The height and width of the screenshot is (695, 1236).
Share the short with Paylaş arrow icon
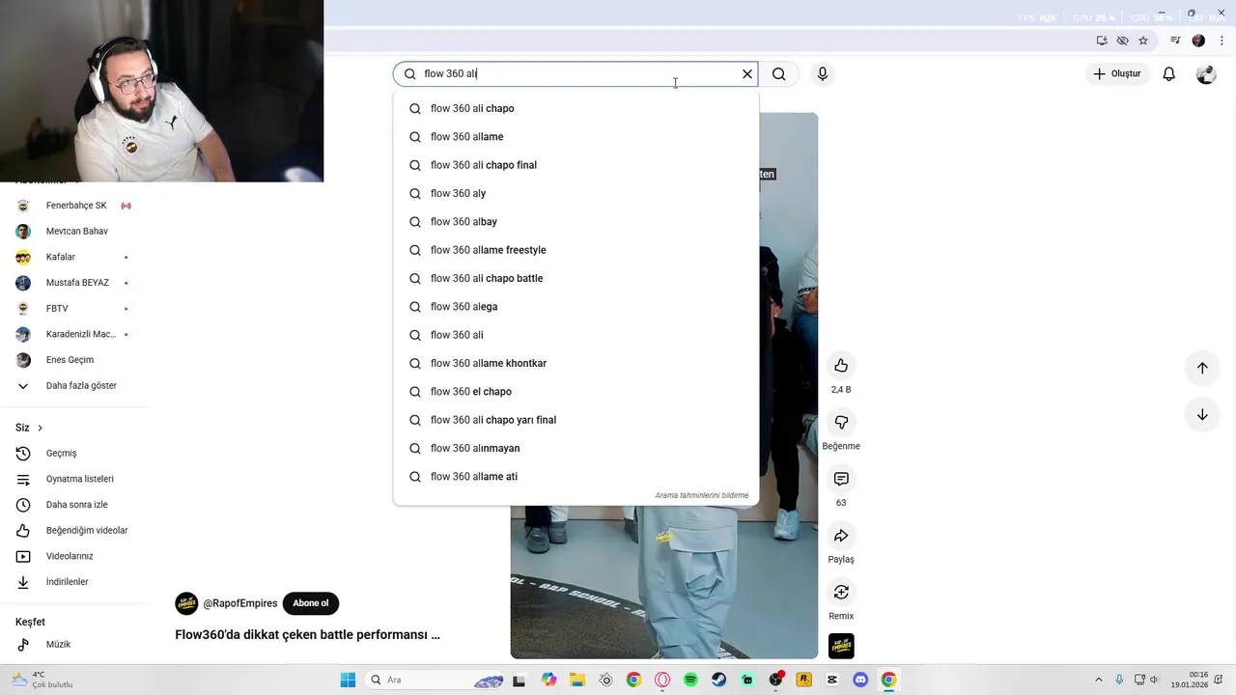(x=841, y=536)
